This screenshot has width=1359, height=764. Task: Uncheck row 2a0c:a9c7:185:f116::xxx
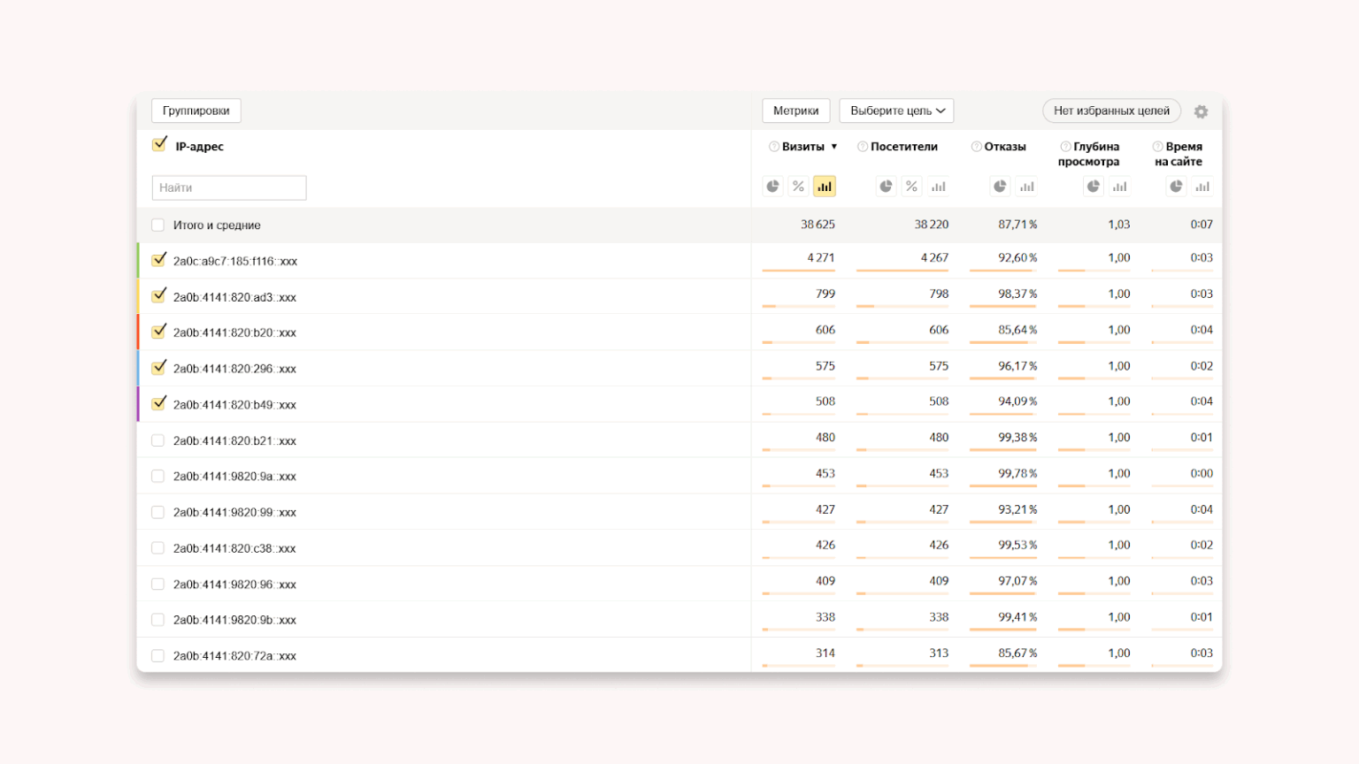click(159, 260)
